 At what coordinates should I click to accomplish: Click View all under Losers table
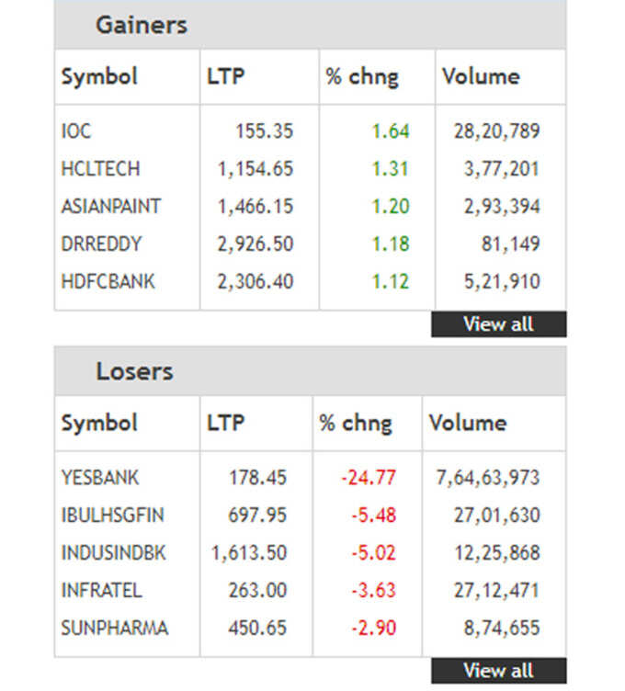coord(498,670)
